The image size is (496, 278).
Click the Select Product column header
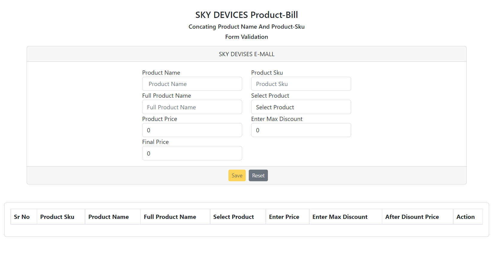(233, 217)
